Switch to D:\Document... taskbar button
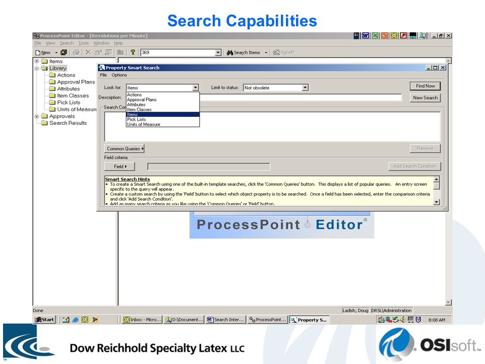The height and width of the screenshot is (364, 485). click(x=184, y=320)
